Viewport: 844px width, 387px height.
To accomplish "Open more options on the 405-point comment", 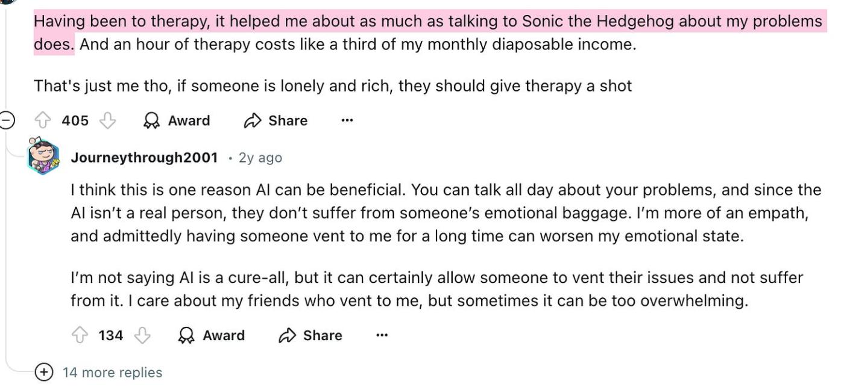I will [x=347, y=121].
